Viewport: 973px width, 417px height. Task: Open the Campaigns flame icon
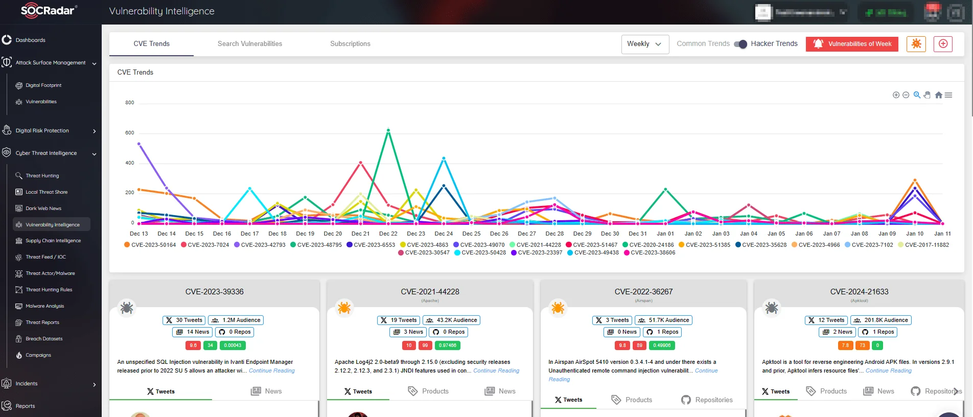[x=19, y=355]
